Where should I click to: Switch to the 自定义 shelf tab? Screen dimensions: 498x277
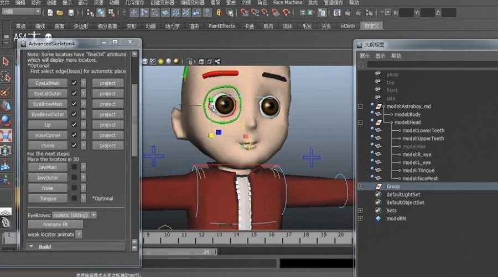coord(371,26)
